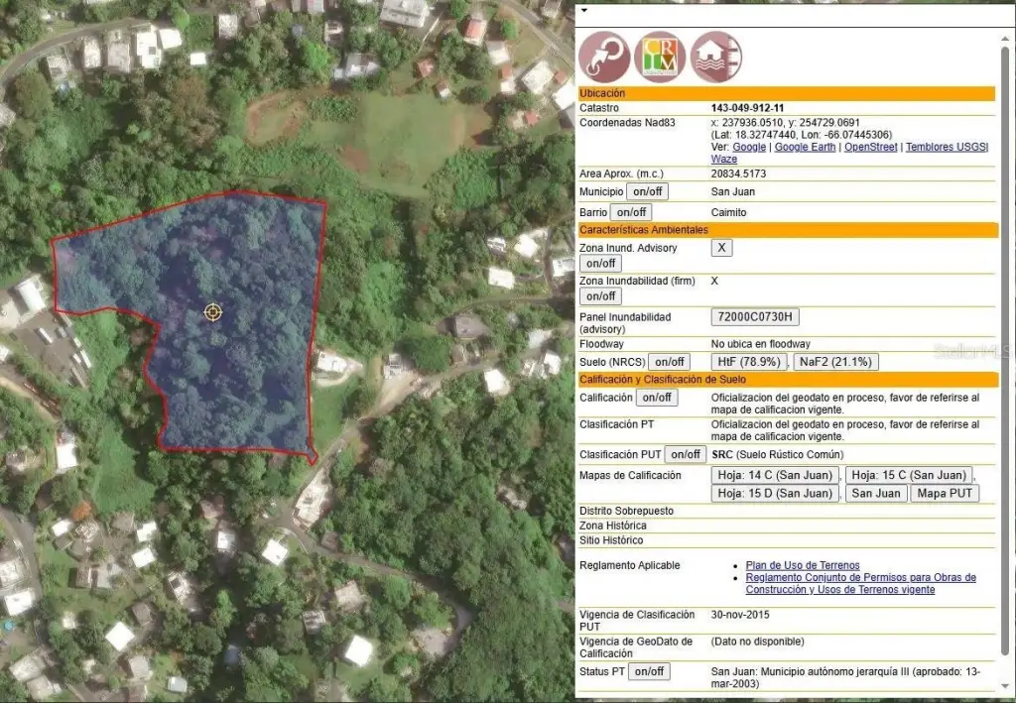Toggle Clasificación PUT on/off
The width and height of the screenshot is (1016, 703).
[685, 454]
